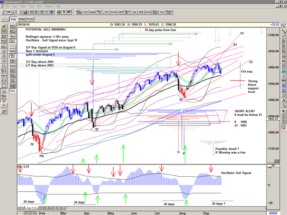The width and height of the screenshot is (287, 215).
Task: Click the Money Flow indicator button
Action: click(x=168, y=12)
